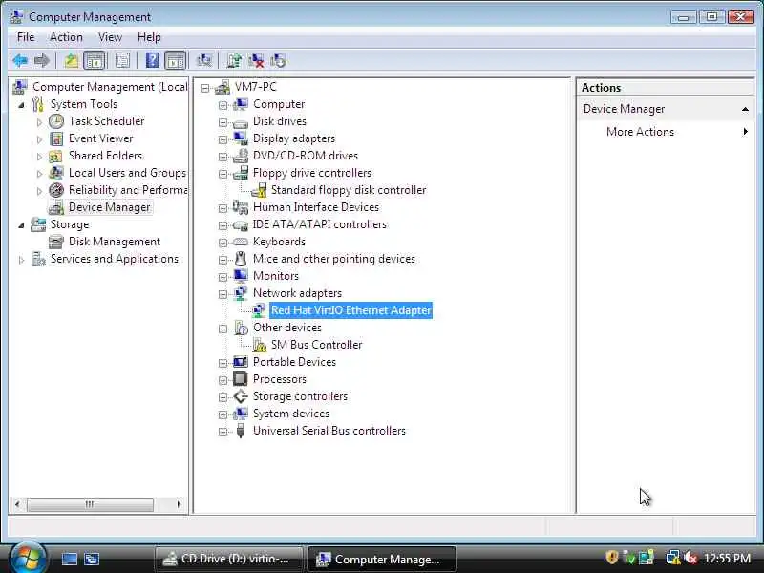Select Mice and other pointing devices

[333, 259]
